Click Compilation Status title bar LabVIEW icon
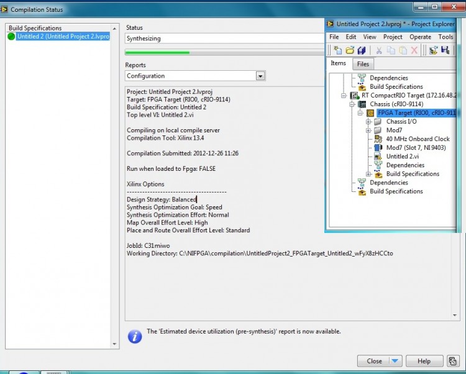The height and width of the screenshot is (374, 466). [x=4, y=9]
